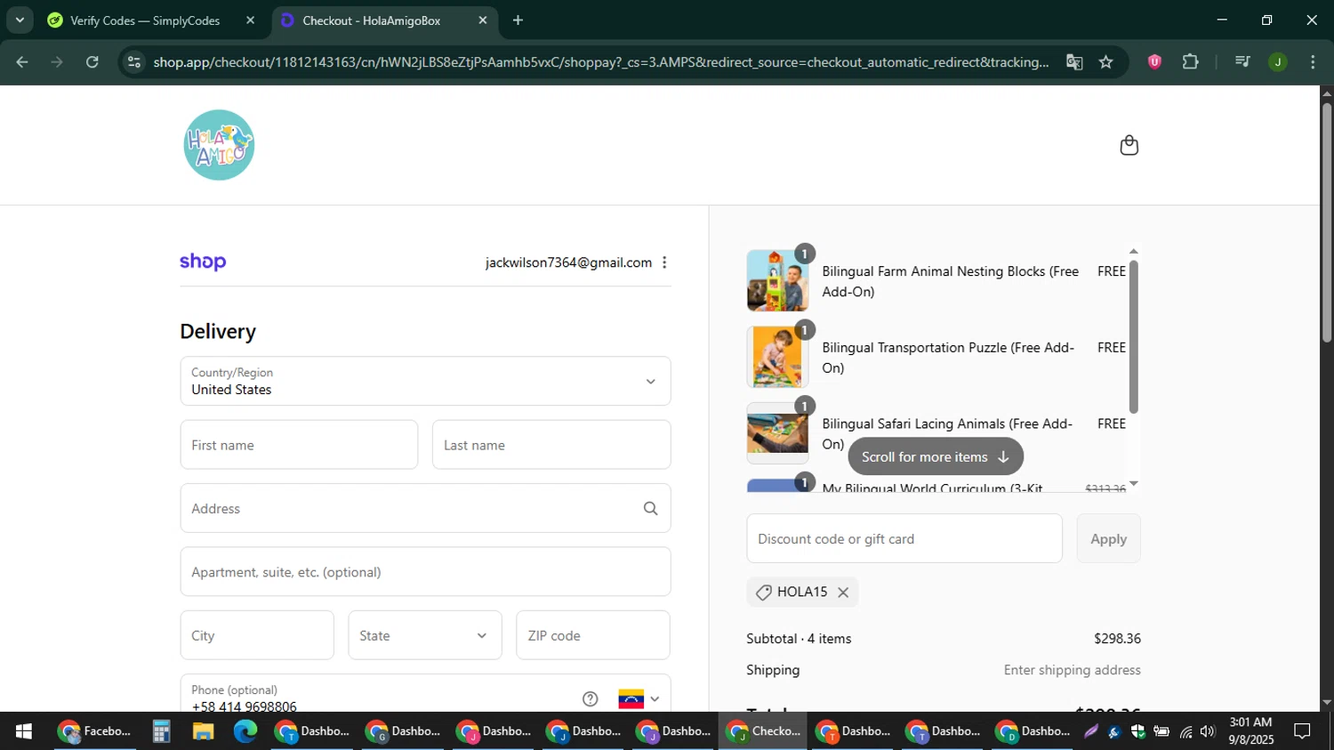The image size is (1334, 750).
Task: Click the phone help question mark icon
Action: (x=591, y=698)
